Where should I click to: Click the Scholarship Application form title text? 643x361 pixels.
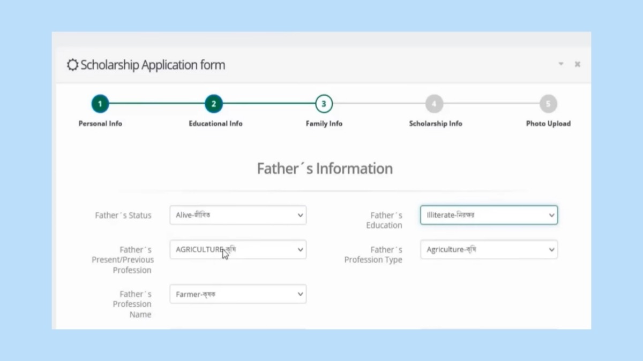click(153, 65)
